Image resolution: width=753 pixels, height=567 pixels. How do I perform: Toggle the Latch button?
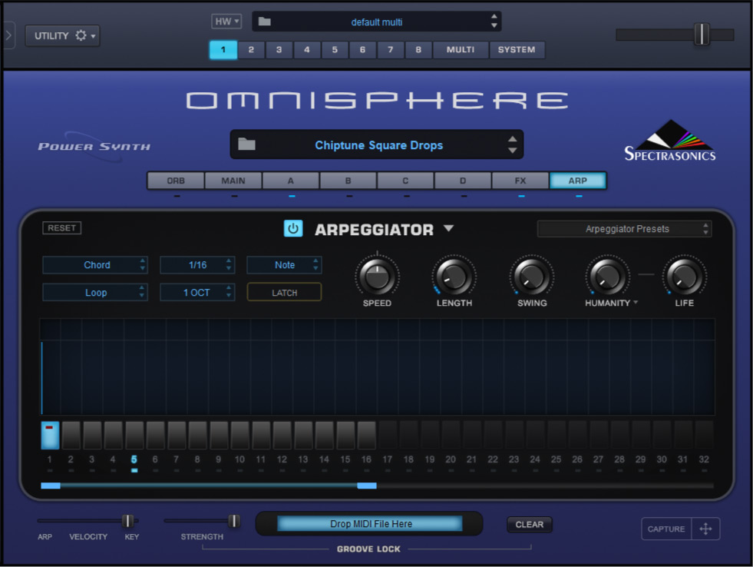point(284,292)
